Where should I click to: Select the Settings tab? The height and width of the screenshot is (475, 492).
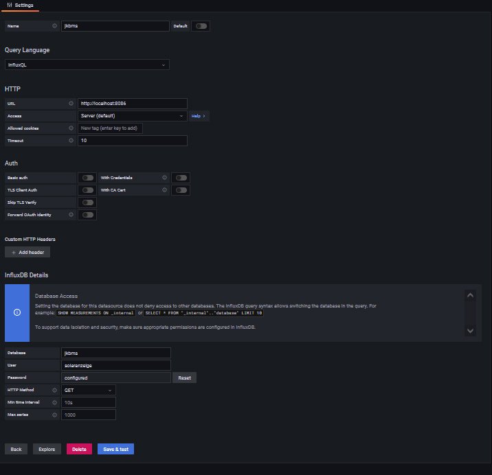click(20, 5)
